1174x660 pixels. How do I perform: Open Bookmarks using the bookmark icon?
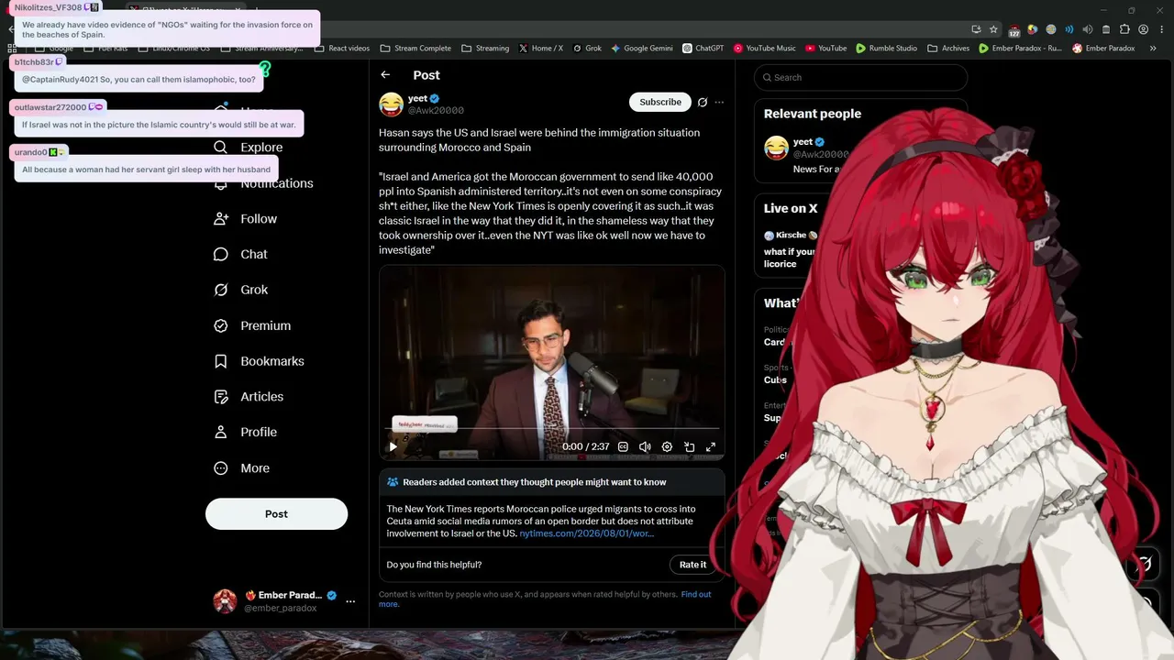click(220, 361)
